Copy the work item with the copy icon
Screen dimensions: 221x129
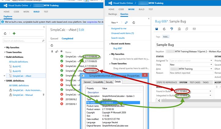(x=186, y=29)
